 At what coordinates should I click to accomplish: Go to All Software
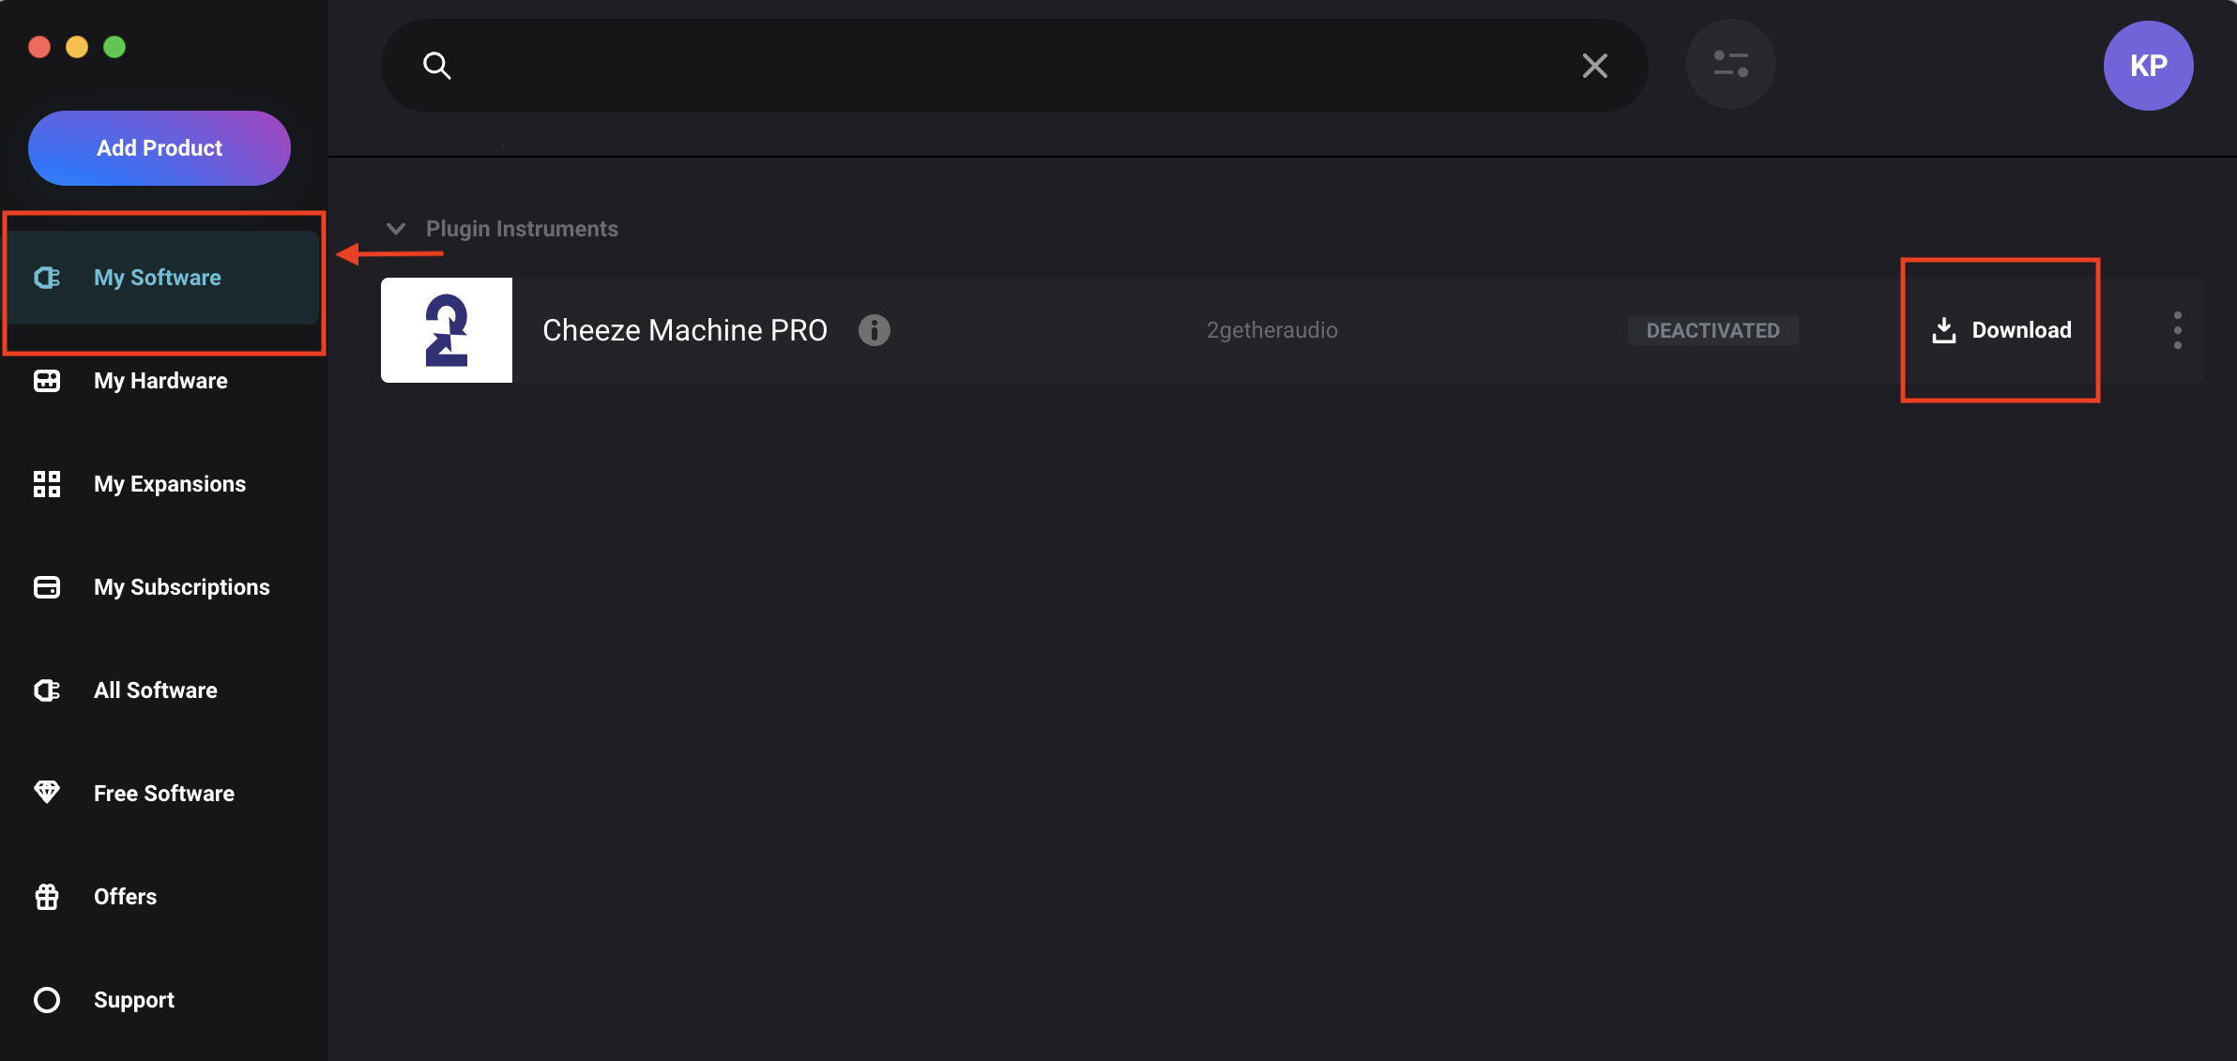click(156, 690)
